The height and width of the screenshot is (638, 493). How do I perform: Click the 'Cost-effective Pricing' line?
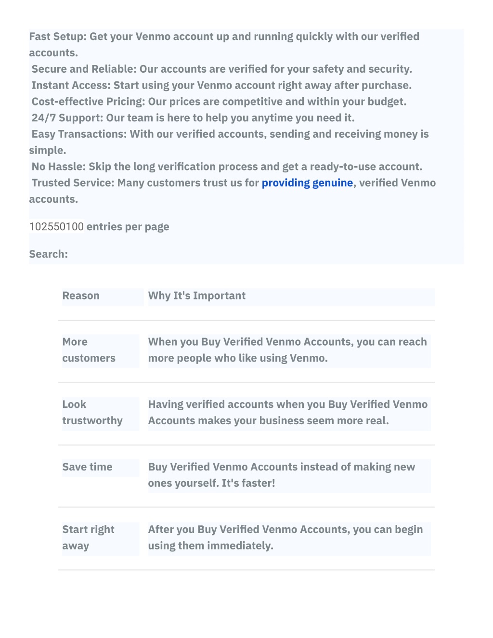pos(219,102)
